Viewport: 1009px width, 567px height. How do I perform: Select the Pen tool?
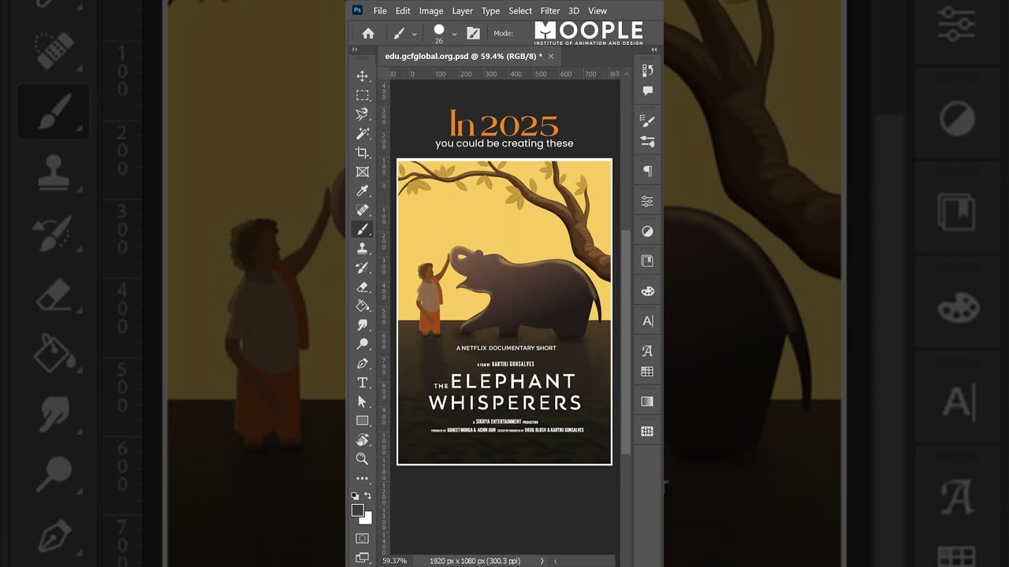[x=363, y=363]
